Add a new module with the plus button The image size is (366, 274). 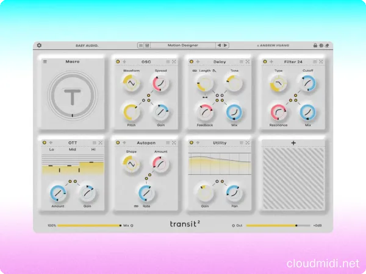[x=293, y=143]
